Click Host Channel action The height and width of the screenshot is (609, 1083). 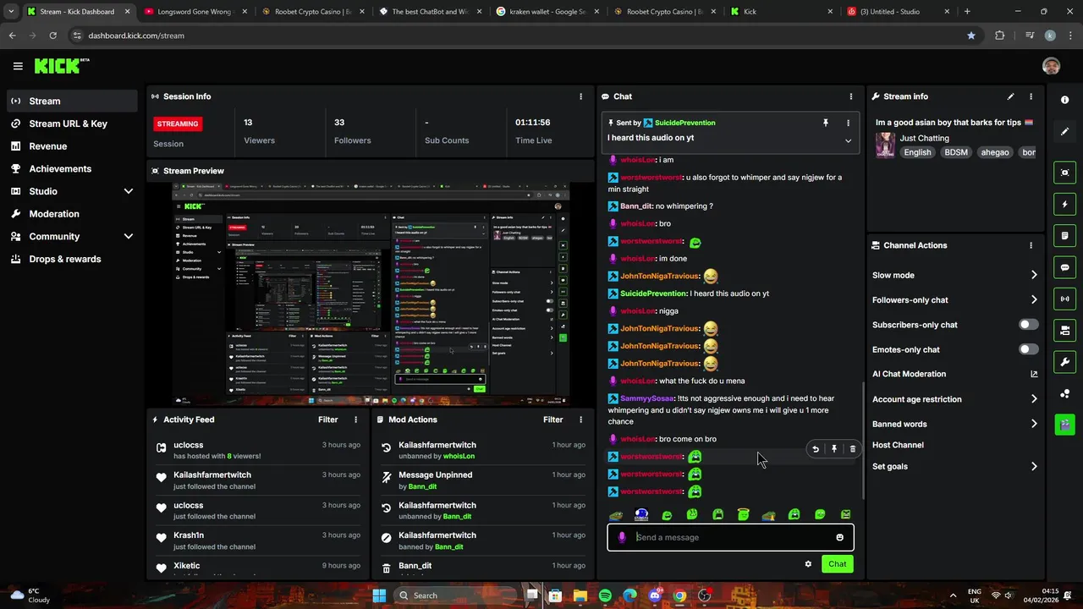898,445
